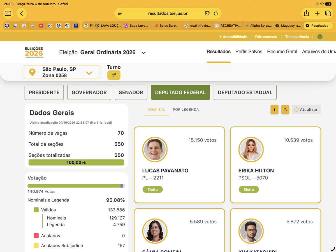Click the '140.974 Votos' total

(41, 191)
